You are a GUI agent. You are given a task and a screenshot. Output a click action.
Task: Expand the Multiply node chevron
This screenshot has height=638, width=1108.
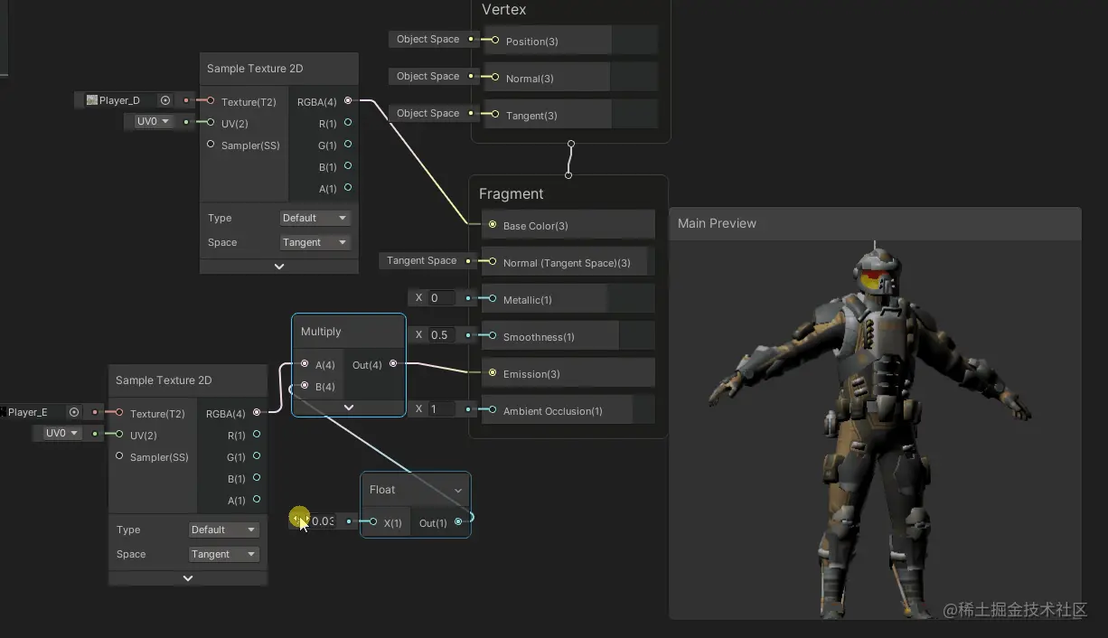pyautogui.click(x=349, y=408)
